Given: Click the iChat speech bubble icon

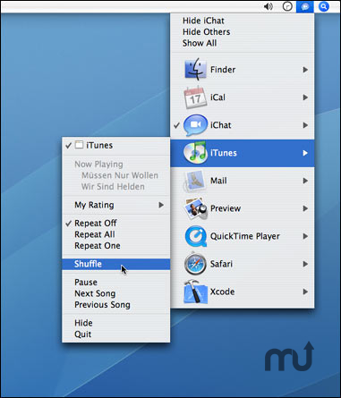Looking at the screenshot, I should [x=195, y=125].
